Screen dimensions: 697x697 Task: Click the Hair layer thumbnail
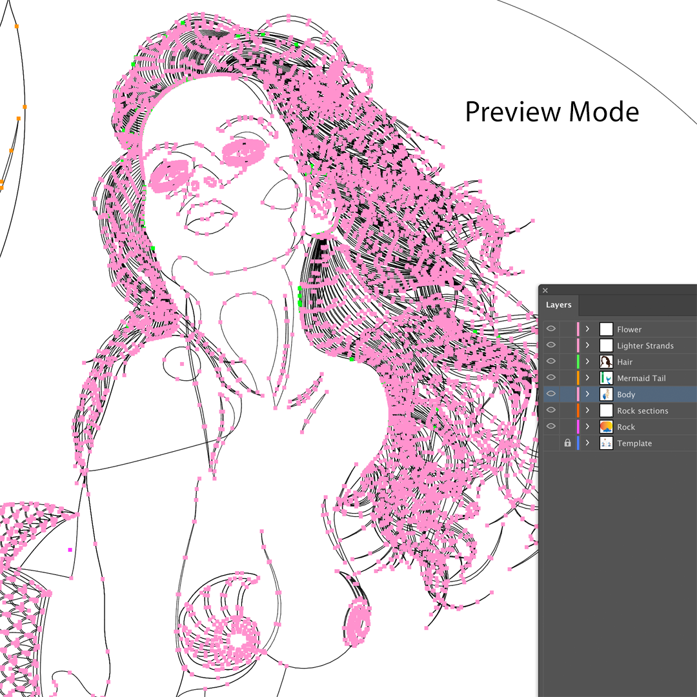click(x=606, y=361)
